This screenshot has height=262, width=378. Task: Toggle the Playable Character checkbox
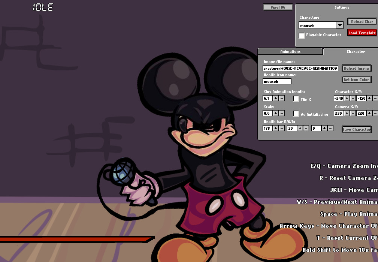click(x=302, y=35)
